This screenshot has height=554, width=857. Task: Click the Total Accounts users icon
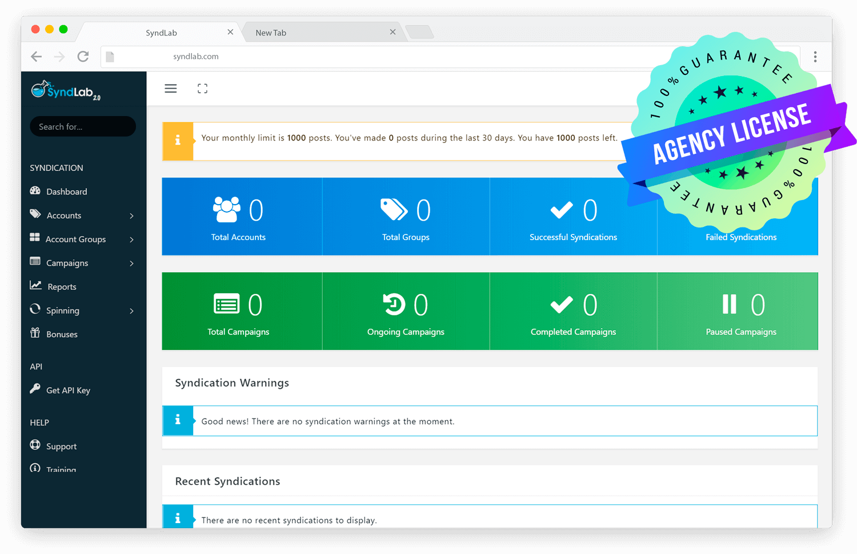227,210
